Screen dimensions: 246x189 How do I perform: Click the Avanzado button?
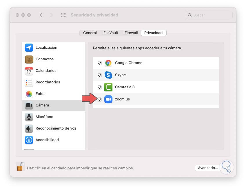pos(208,168)
